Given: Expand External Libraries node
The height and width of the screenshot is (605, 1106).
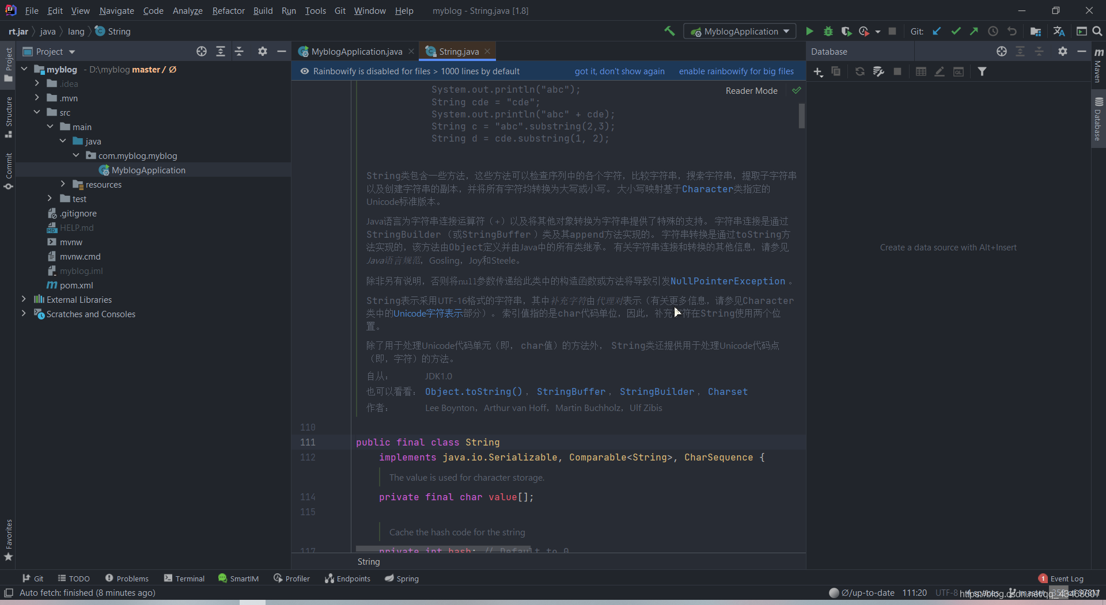Looking at the screenshot, I should pos(24,299).
